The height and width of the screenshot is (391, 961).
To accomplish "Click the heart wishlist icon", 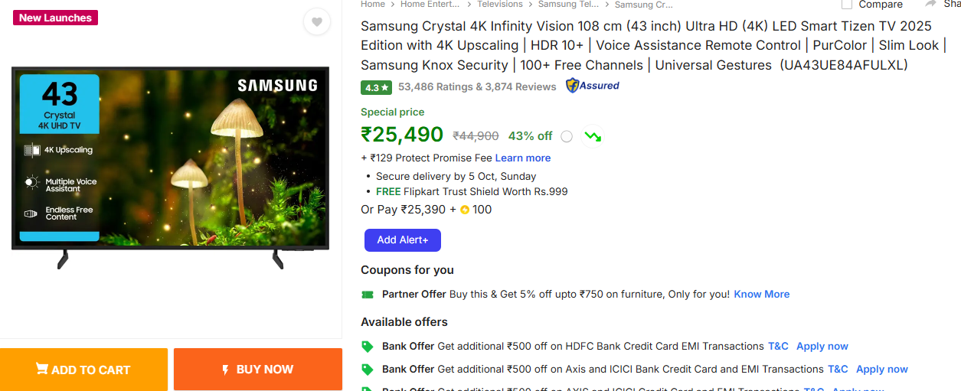I will 316,21.
